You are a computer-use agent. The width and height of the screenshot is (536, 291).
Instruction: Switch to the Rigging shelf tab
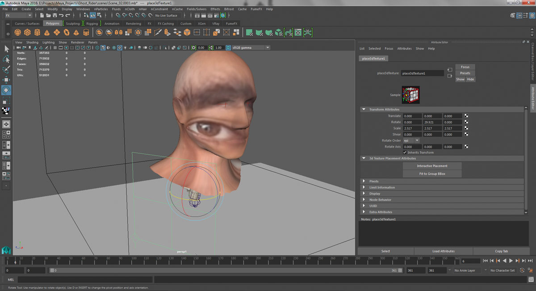point(92,23)
